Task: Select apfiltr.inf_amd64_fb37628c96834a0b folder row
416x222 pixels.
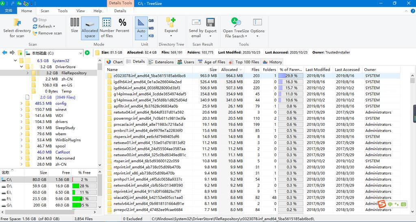Action: pos(253,106)
